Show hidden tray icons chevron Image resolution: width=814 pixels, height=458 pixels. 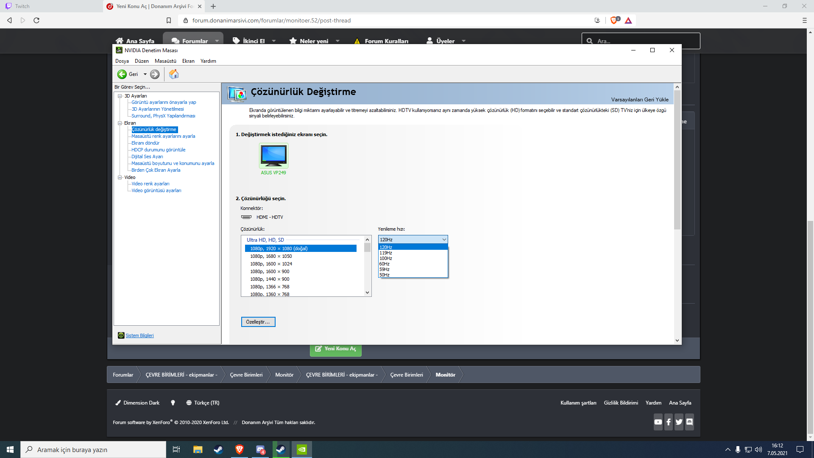[728, 450]
